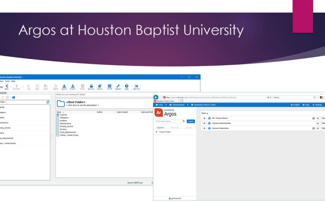The image size is (325, 203).
Task: Click the Delete toolbar icon
Action: 56,87
